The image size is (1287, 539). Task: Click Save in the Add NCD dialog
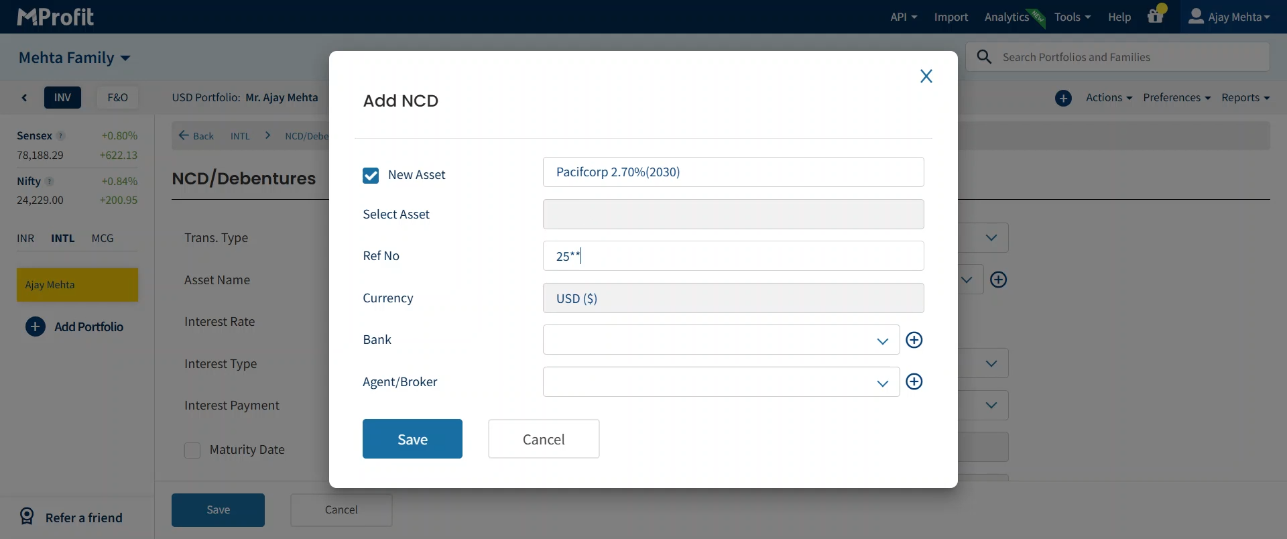pos(412,439)
